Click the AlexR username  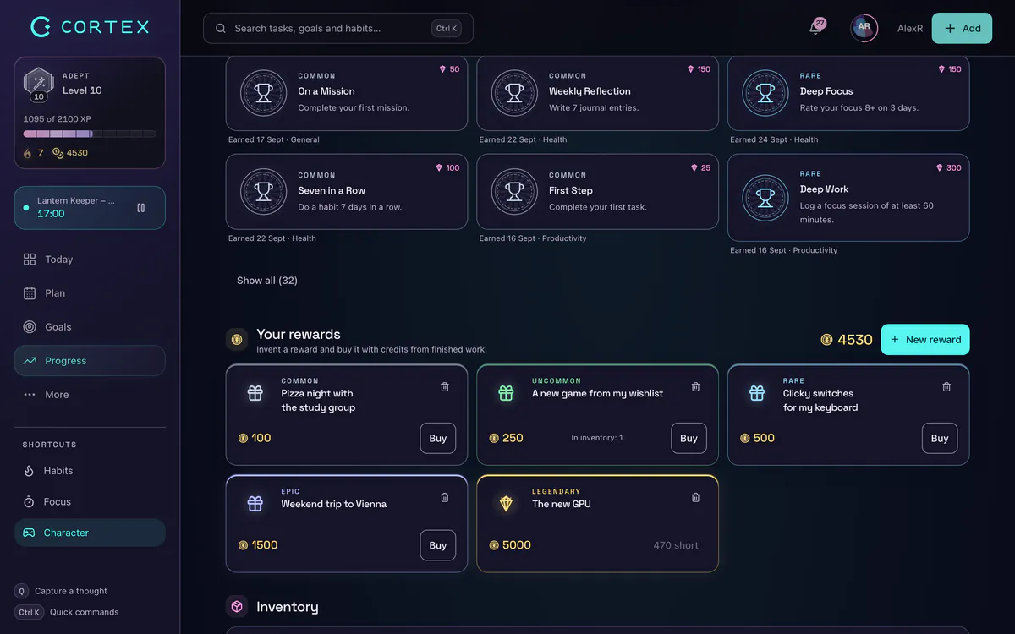[910, 28]
